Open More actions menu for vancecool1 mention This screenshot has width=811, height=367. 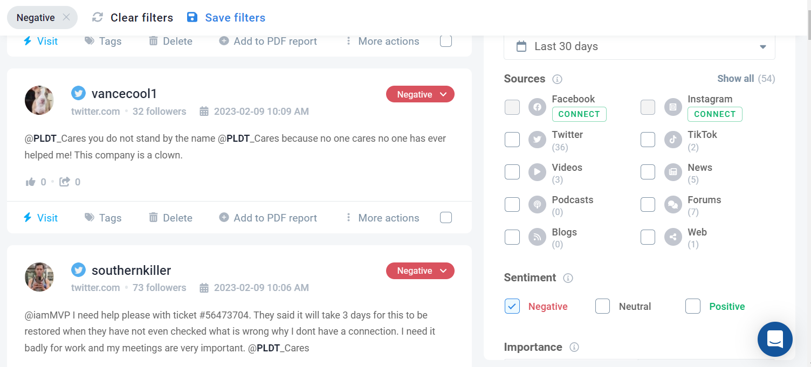tap(382, 218)
